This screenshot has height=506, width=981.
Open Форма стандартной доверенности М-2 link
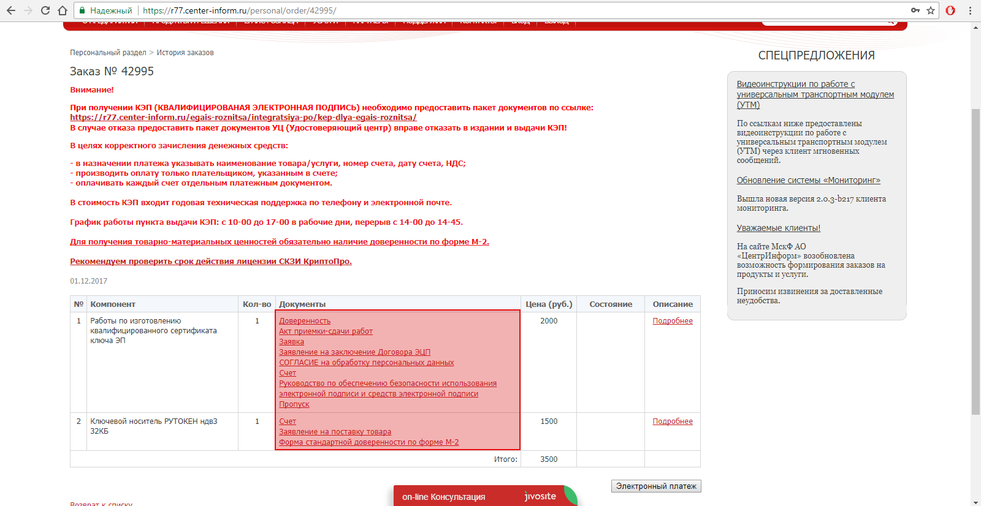369,442
